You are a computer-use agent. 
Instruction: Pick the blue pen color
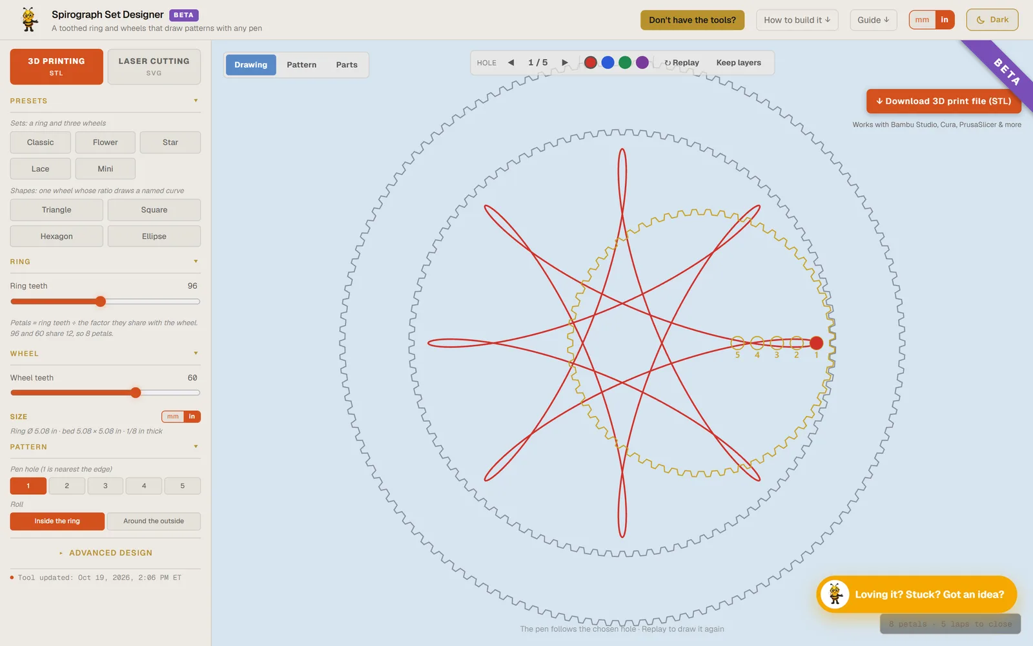tap(608, 63)
